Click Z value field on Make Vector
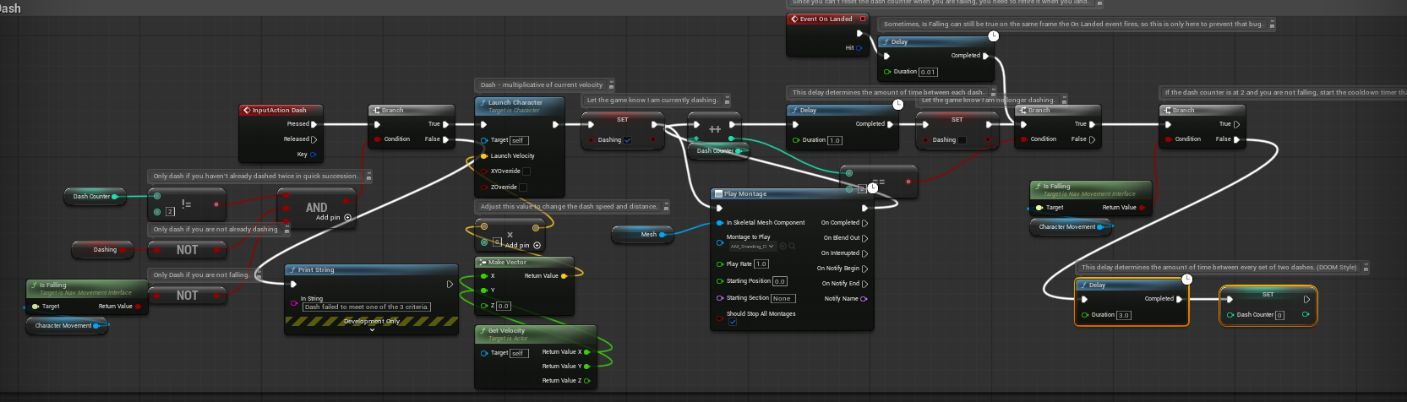Viewport: 1407px width, 402px height. (x=504, y=306)
